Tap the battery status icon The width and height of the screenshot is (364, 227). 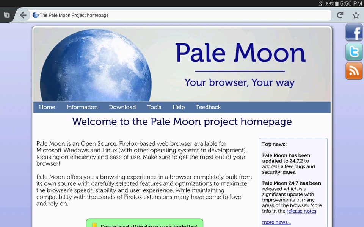(337, 4)
